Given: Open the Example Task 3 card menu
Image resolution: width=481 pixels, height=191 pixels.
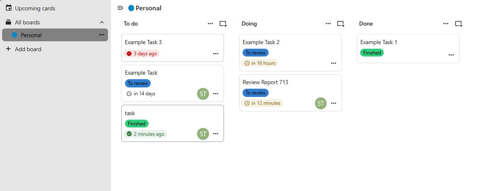Looking at the screenshot, I should [216, 54].
